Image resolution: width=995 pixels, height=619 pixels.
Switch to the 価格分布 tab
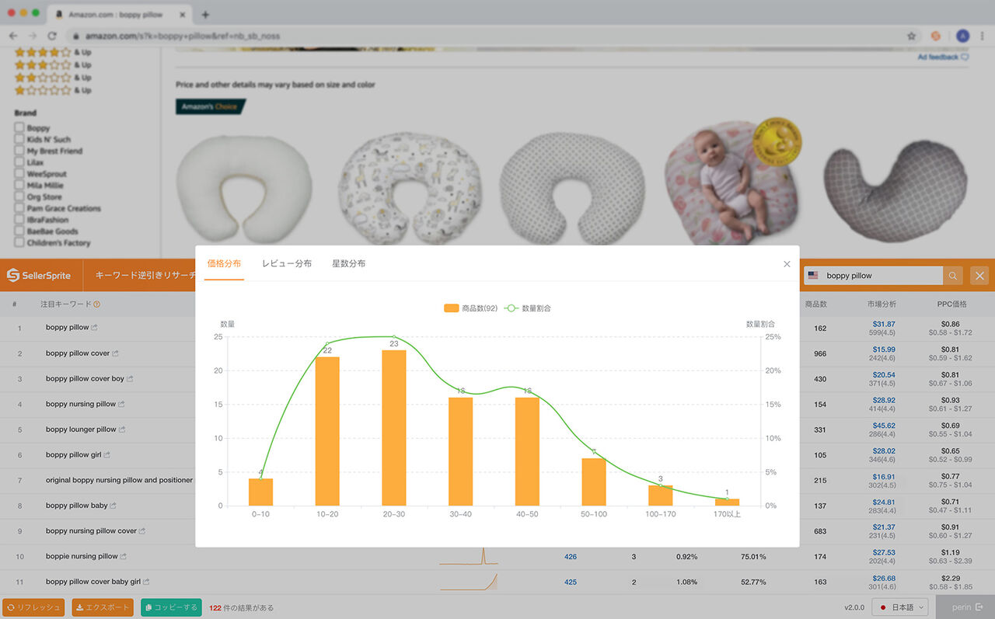click(225, 264)
